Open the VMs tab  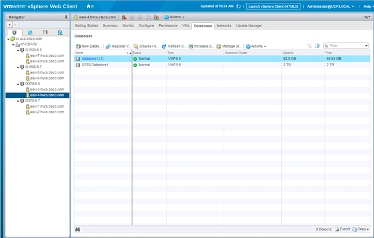pos(186,25)
